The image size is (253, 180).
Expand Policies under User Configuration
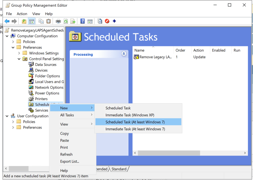pos(13,122)
